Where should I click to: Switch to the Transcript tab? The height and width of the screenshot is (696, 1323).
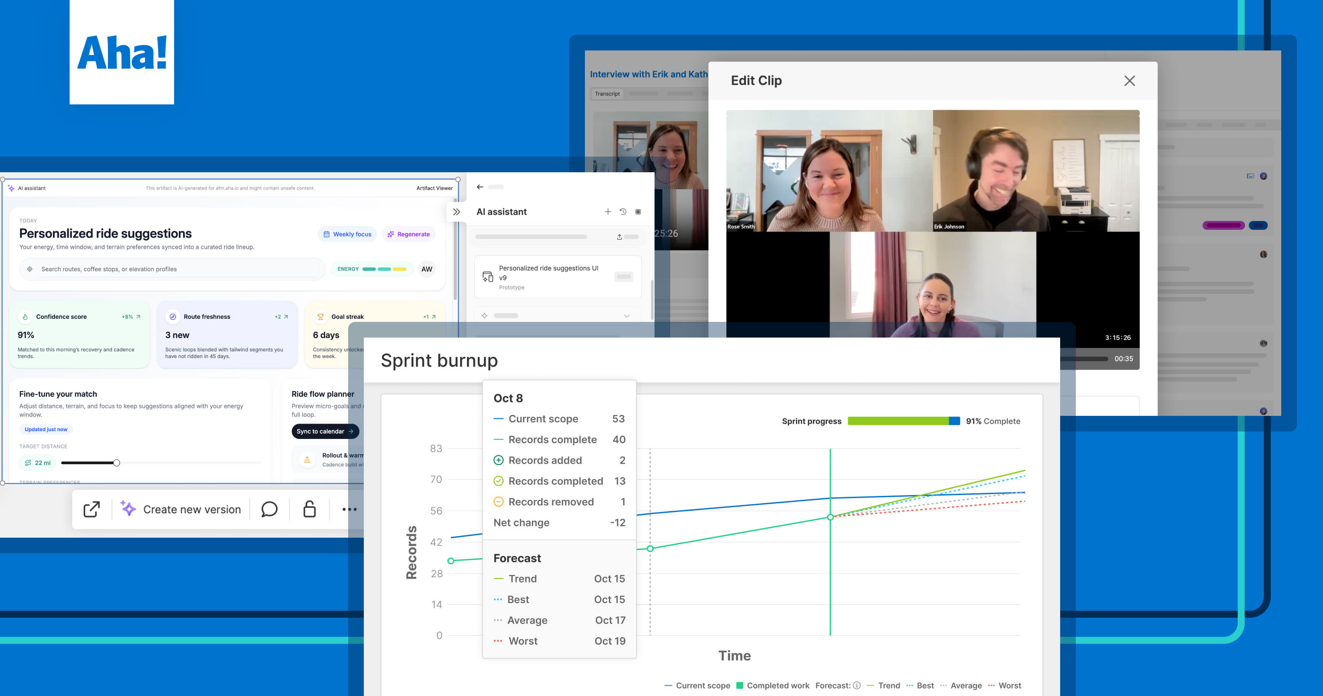pyautogui.click(x=607, y=94)
